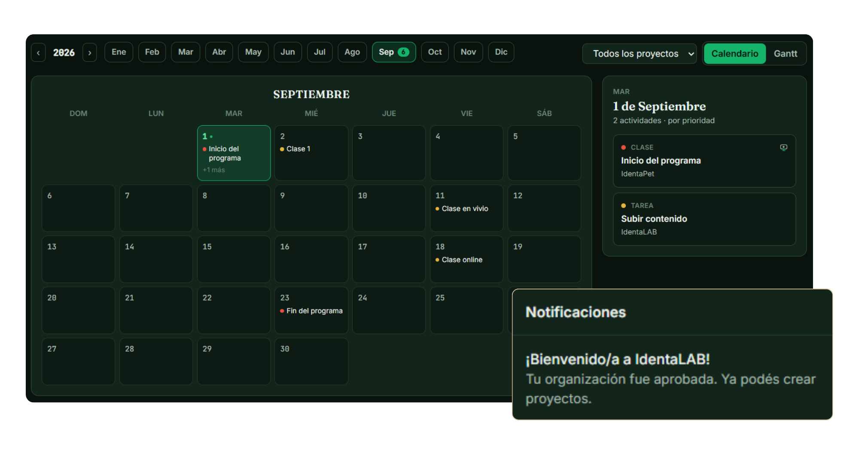The height and width of the screenshot is (452, 859).
Task: Select September 15 day cell
Action: (x=234, y=259)
